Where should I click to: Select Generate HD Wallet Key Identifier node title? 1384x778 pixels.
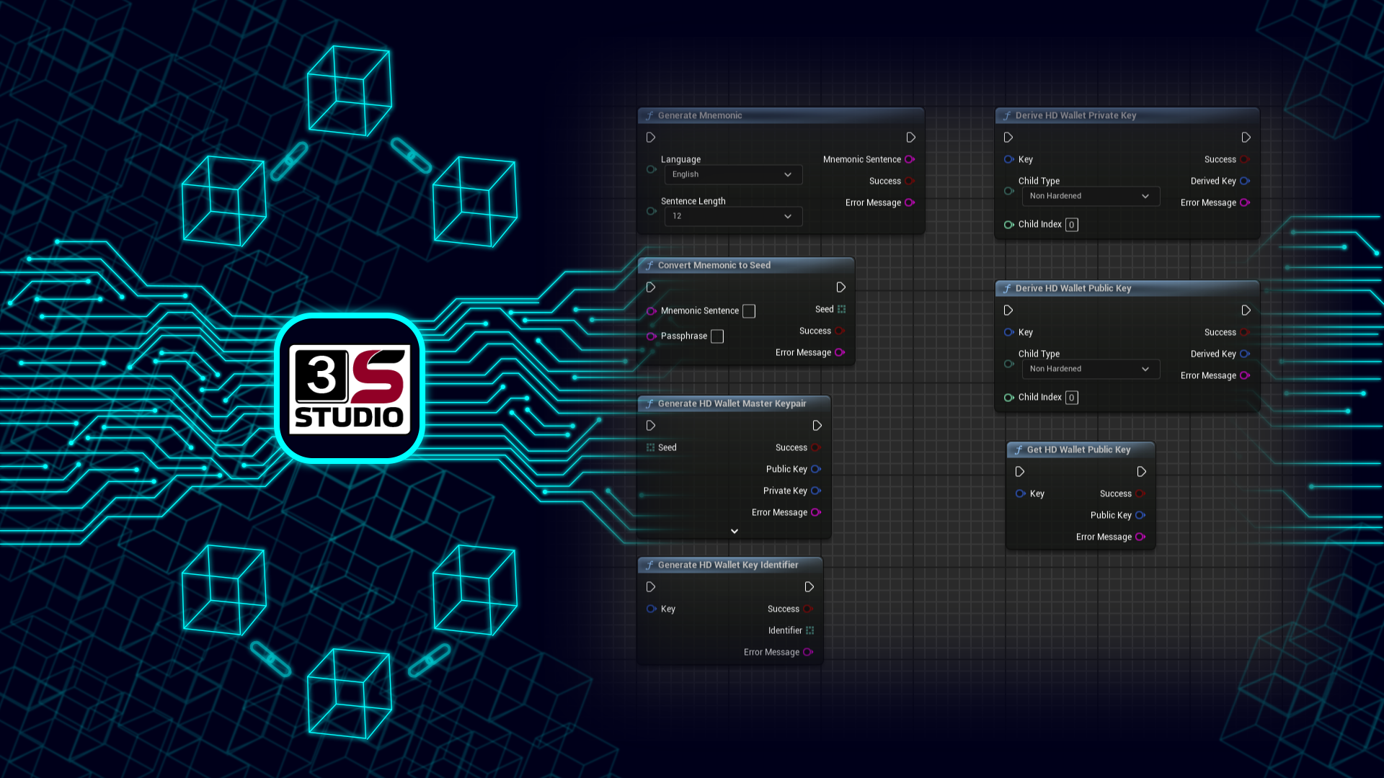[728, 565]
